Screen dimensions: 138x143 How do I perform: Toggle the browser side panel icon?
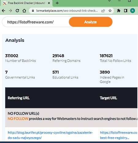[125, 11]
